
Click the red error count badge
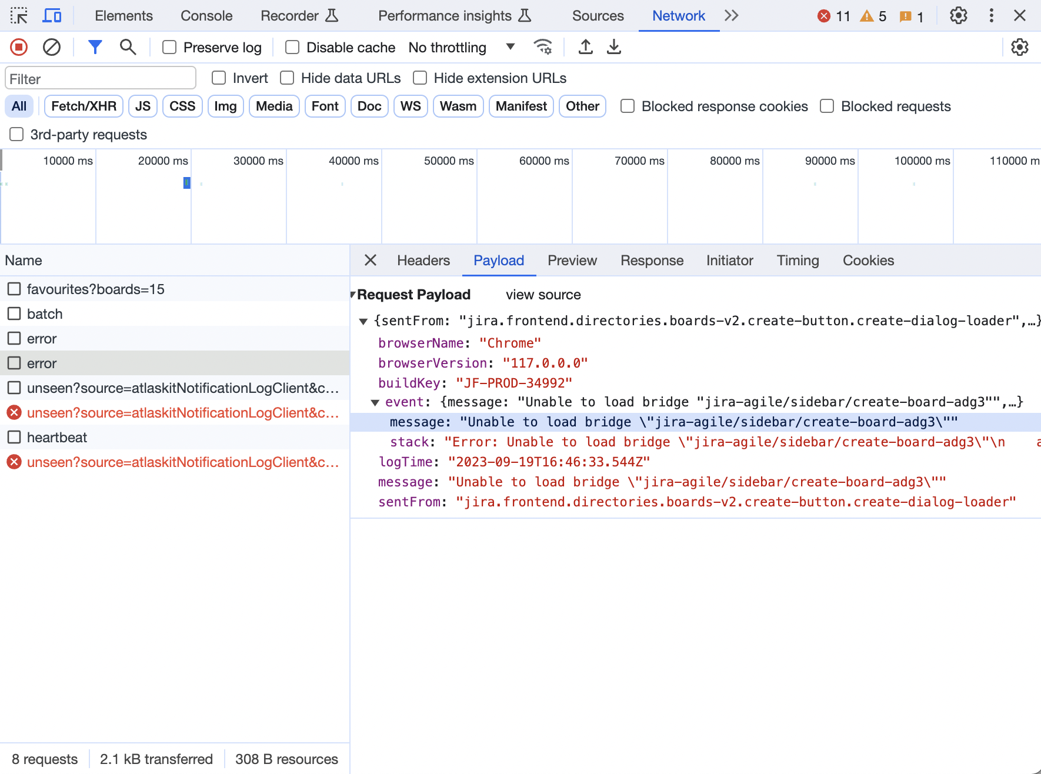[x=833, y=16]
